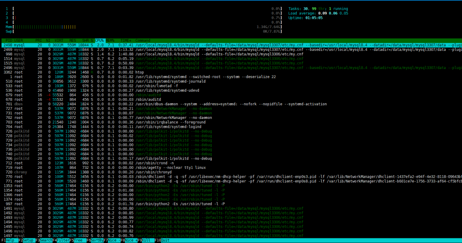
Task: Select mysqld process row PID 2469
Action: (x=231, y=49)
